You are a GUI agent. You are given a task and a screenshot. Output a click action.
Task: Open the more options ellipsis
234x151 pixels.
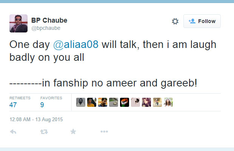(104, 132)
